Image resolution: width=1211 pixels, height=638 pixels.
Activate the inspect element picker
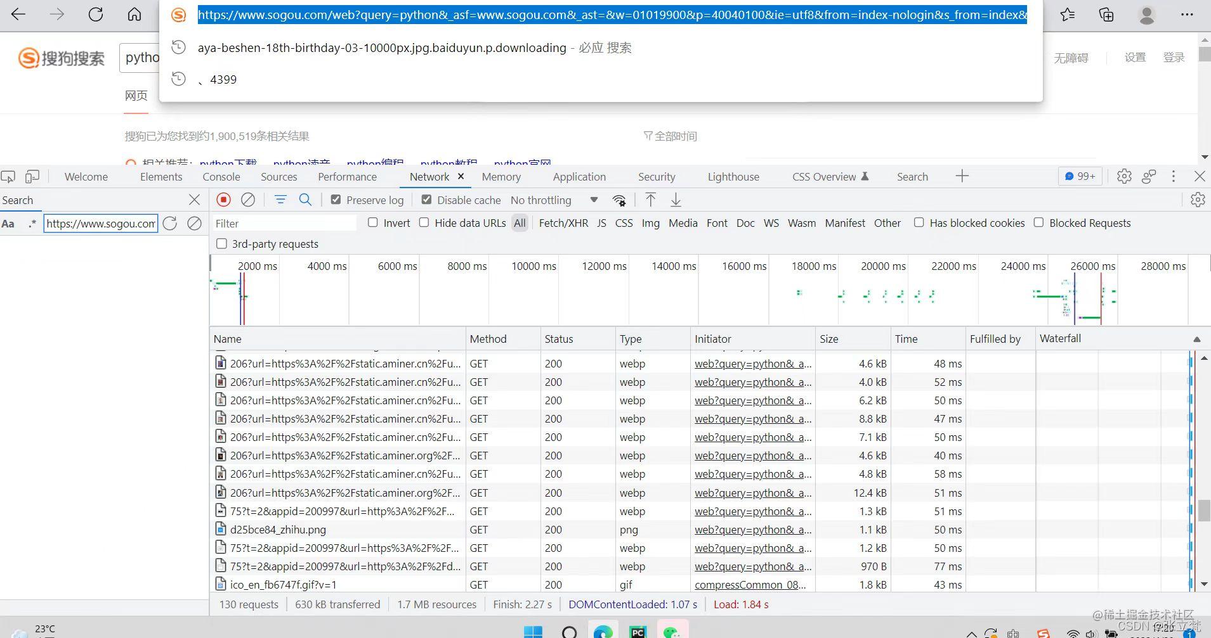(8, 177)
